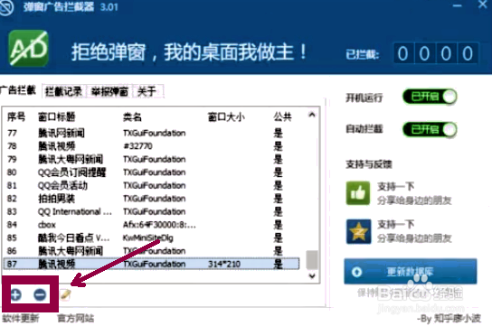Select row 80 QQ会员订阅提醒
492x326 pixels.
click(152, 172)
